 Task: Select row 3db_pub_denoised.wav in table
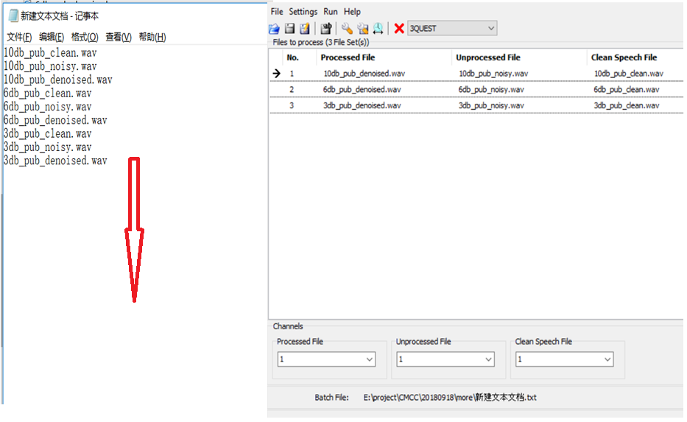(362, 105)
